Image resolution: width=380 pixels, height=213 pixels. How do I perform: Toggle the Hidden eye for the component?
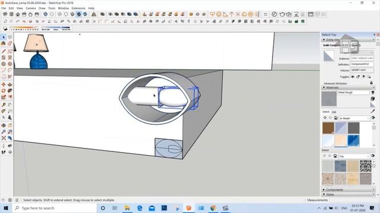(353, 77)
